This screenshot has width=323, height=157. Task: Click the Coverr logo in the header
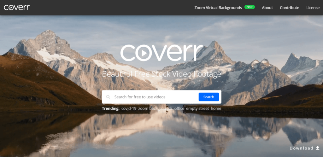pyautogui.click(x=17, y=7)
